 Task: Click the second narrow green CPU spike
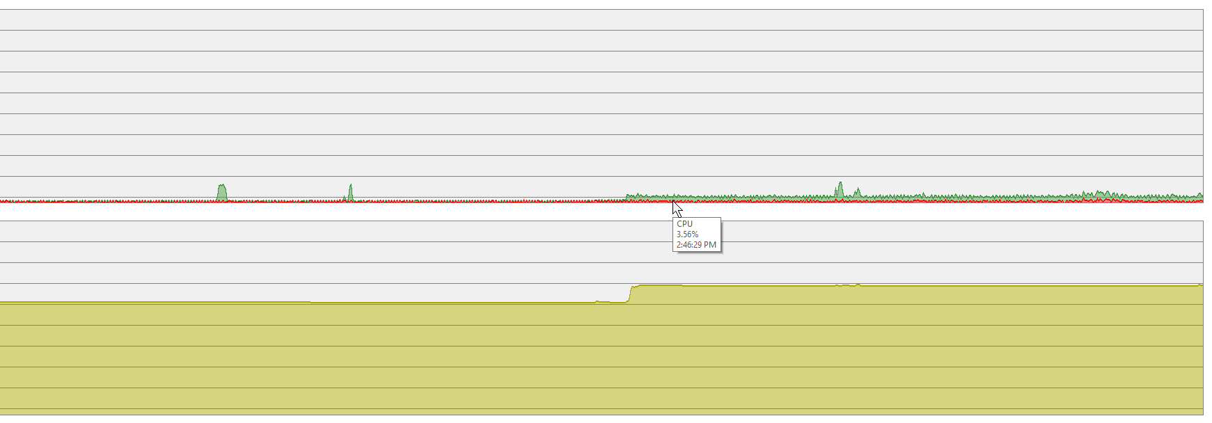(x=350, y=193)
